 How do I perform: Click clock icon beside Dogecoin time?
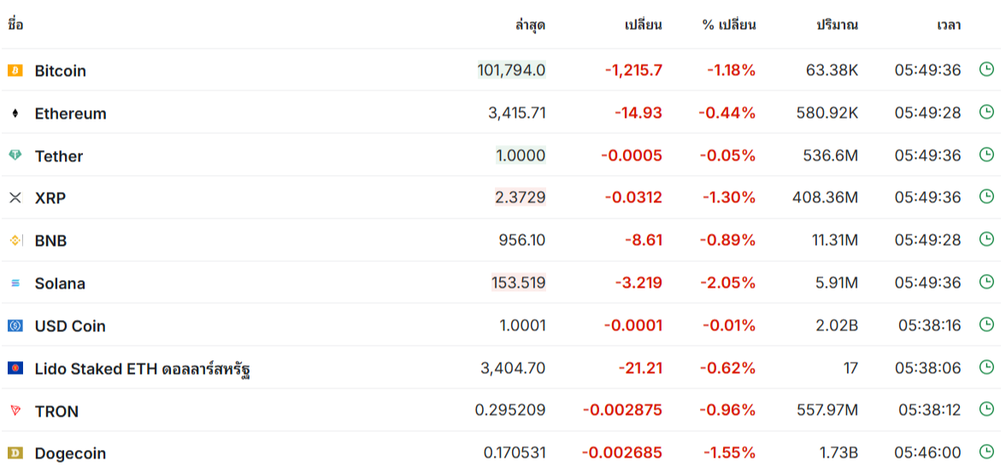[x=986, y=452]
